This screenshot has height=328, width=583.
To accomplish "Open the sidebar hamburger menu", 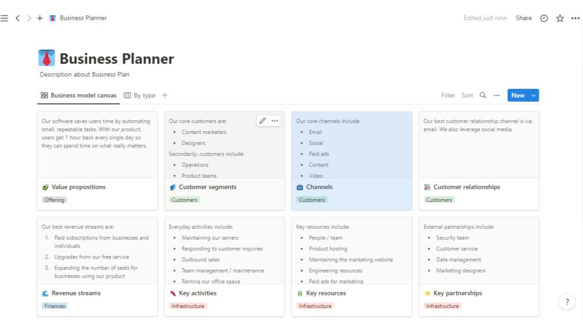I will click(x=5, y=18).
